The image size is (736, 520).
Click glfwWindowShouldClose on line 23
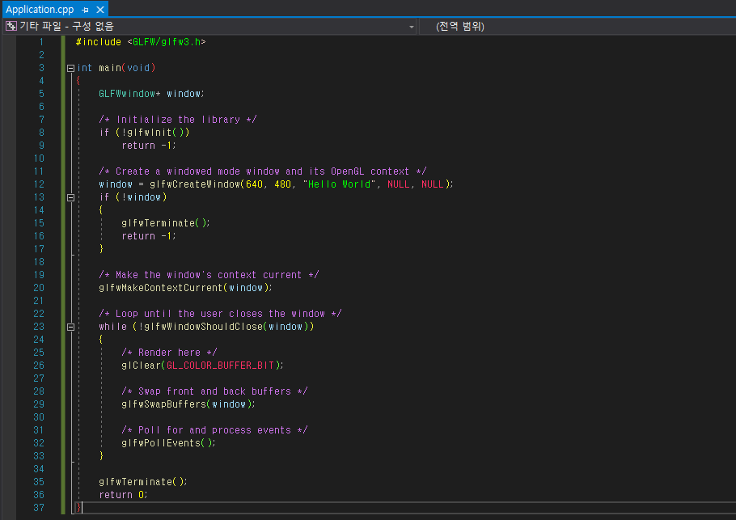203,327
